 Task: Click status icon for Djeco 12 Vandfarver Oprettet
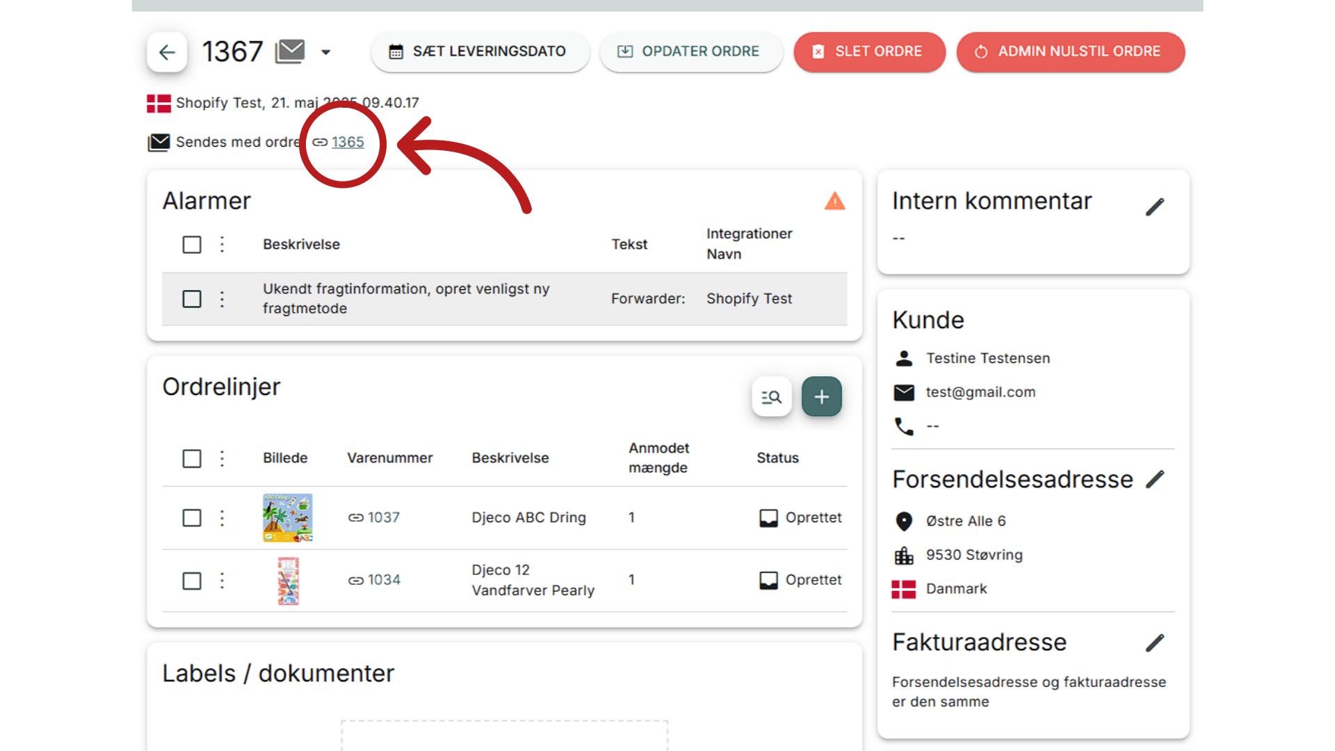click(x=768, y=581)
